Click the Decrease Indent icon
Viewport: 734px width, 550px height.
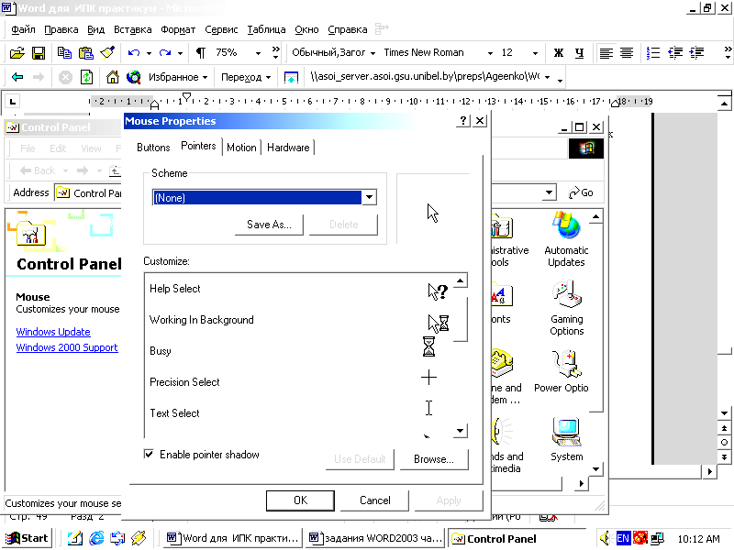[x=675, y=53]
